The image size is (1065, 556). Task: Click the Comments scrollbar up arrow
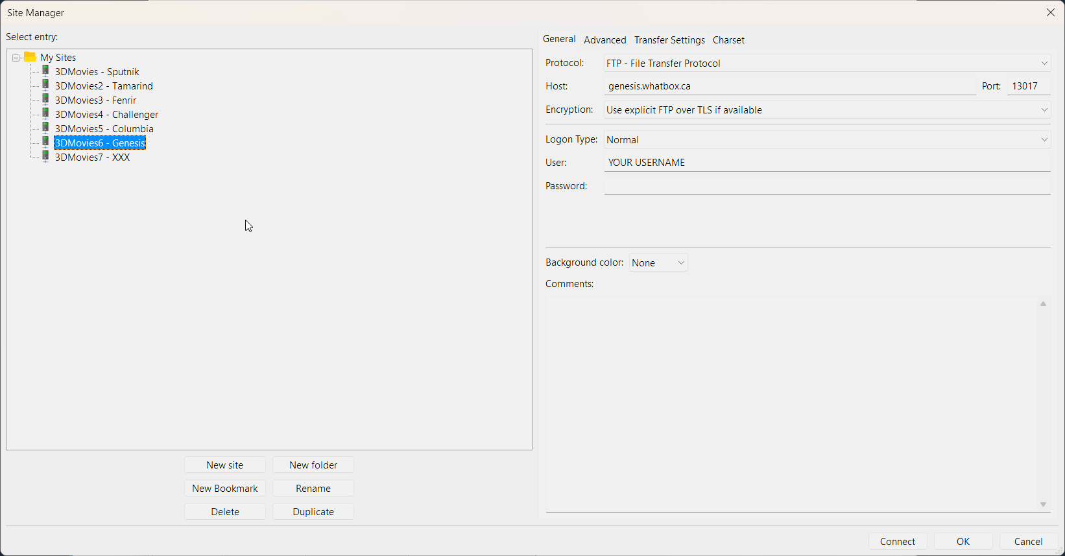tap(1044, 304)
